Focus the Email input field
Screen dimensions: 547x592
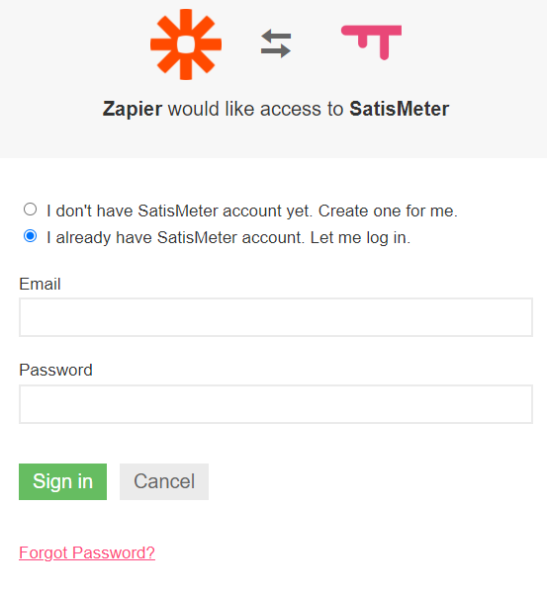276,317
